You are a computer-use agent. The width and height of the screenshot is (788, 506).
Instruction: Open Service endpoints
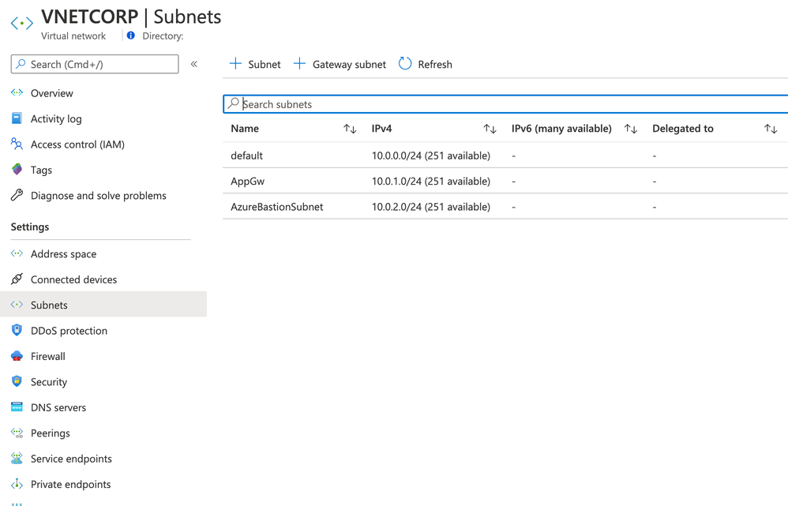(x=71, y=459)
